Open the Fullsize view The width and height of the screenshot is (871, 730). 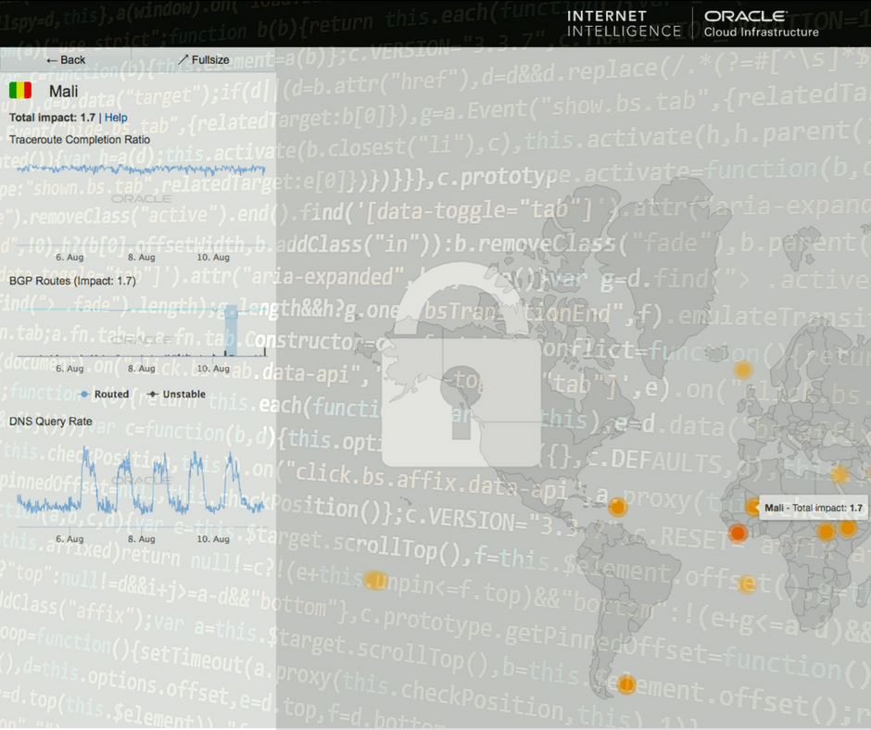click(203, 60)
